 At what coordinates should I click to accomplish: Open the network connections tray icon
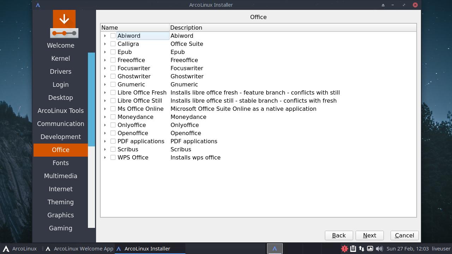361,249
